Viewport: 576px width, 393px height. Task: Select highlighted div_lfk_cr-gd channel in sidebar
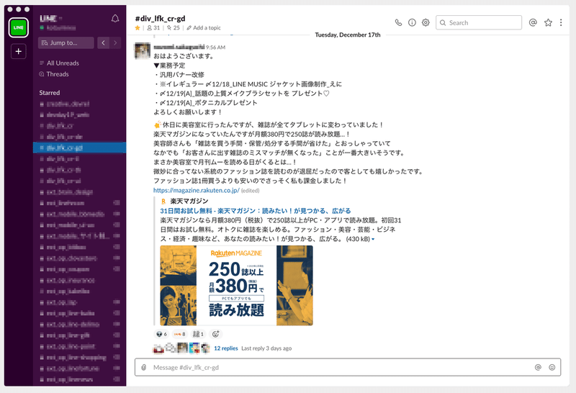(80, 148)
